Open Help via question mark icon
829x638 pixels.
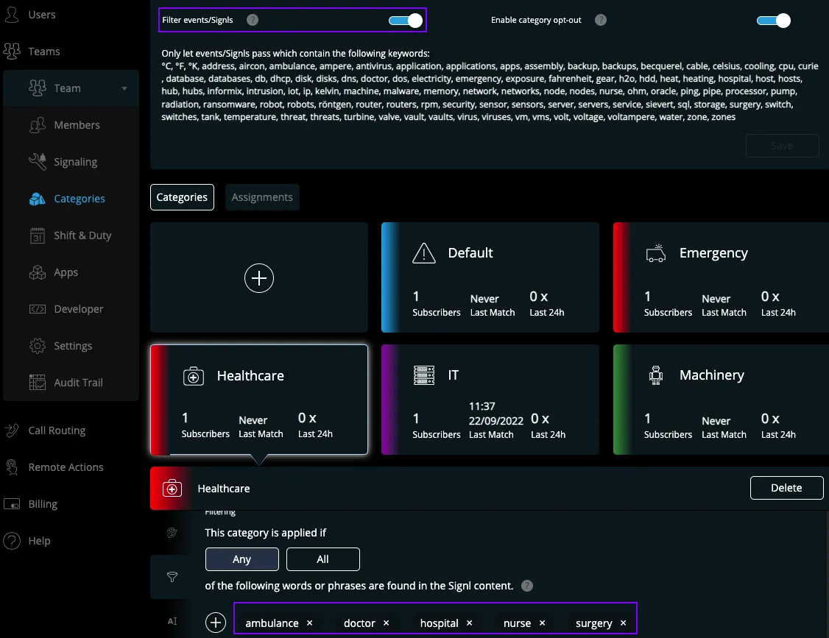[12, 541]
